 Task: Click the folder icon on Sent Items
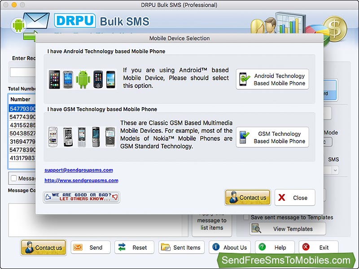[x=166, y=247]
